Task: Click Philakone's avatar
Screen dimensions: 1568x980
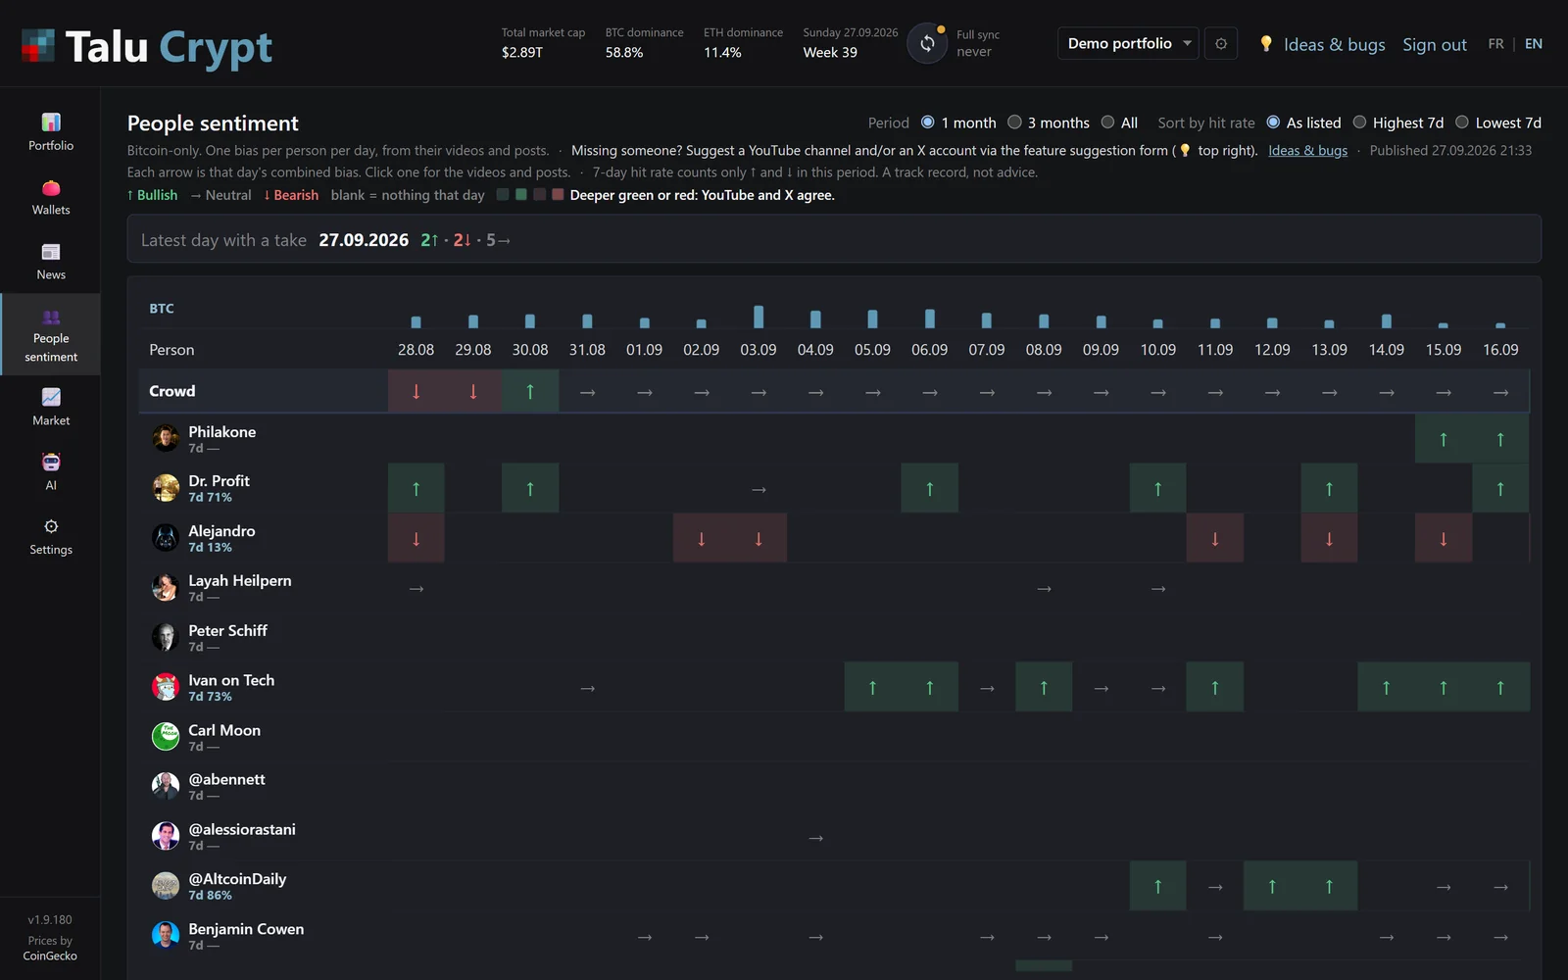Action: coord(166,438)
